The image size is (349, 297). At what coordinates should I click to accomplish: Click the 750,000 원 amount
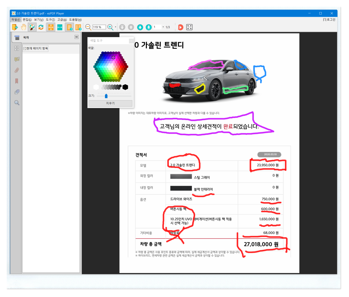click(270, 199)
